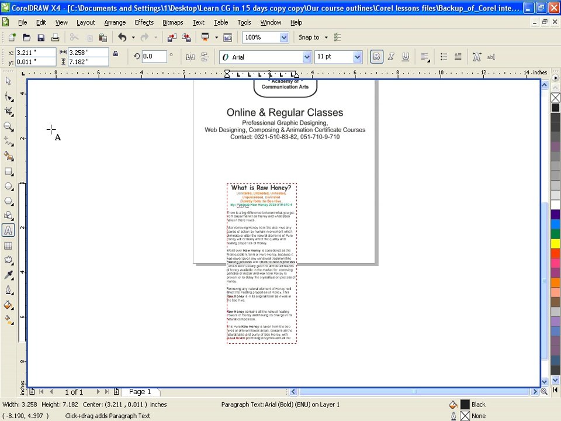The width and height of the screenshot is (561, 421).
Task: Click the Export icon
Action: point(186,37)
